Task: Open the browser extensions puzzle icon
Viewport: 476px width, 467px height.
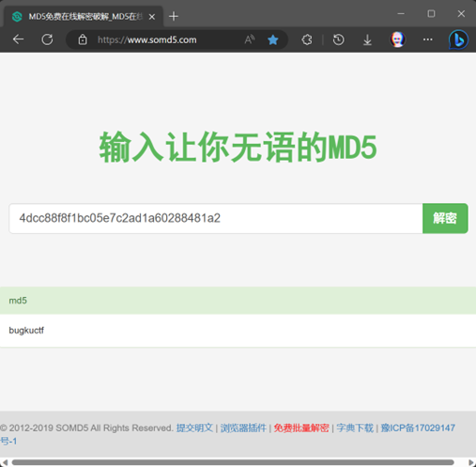Action: [307, 39]
